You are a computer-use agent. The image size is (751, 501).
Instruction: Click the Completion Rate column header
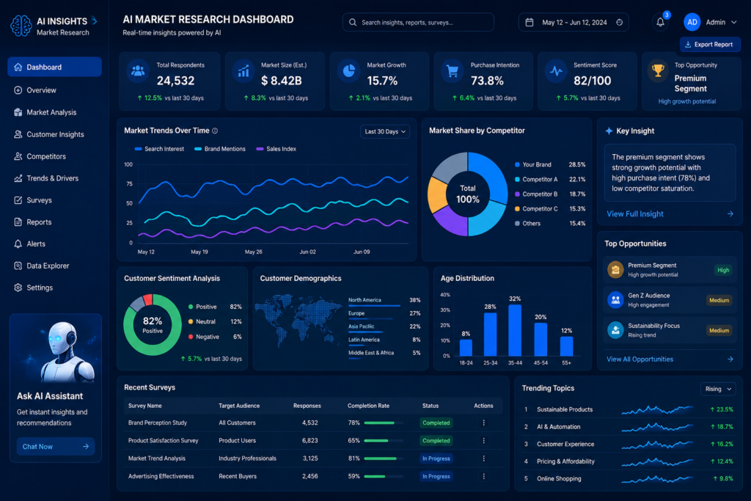(368, 406)
